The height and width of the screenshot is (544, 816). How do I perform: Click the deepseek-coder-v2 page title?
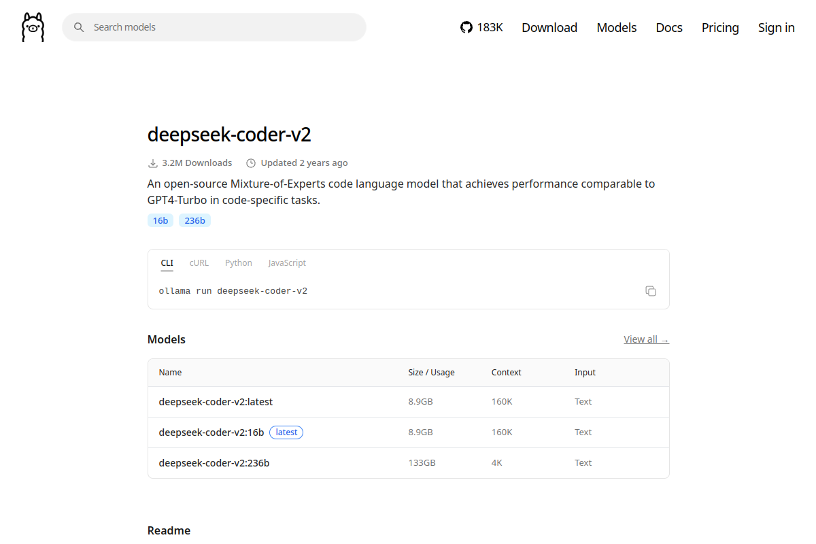pyautogui.click(x=229, y=135)
